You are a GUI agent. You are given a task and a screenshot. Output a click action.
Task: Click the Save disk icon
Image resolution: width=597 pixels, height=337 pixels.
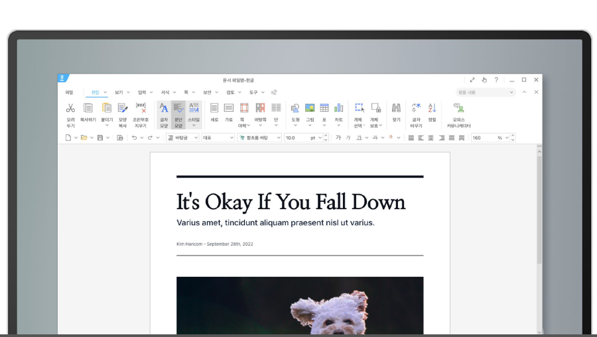[100, 138]
